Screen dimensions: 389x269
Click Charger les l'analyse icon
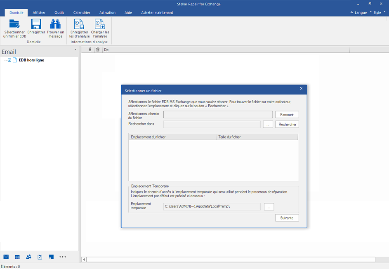click(x=100, y=24)
